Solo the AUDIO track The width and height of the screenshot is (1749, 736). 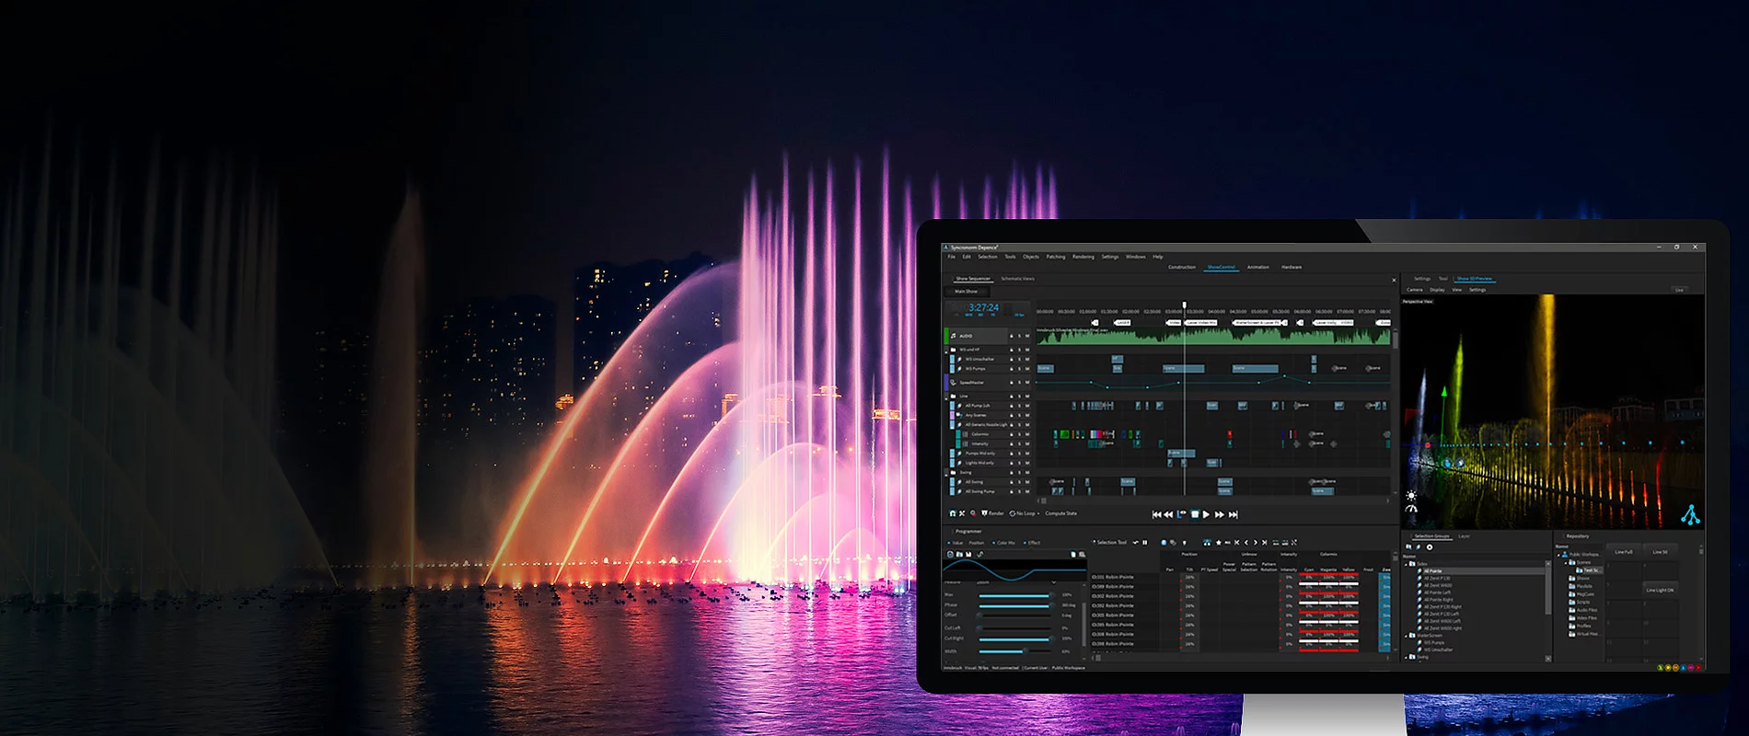(1019, 336)
